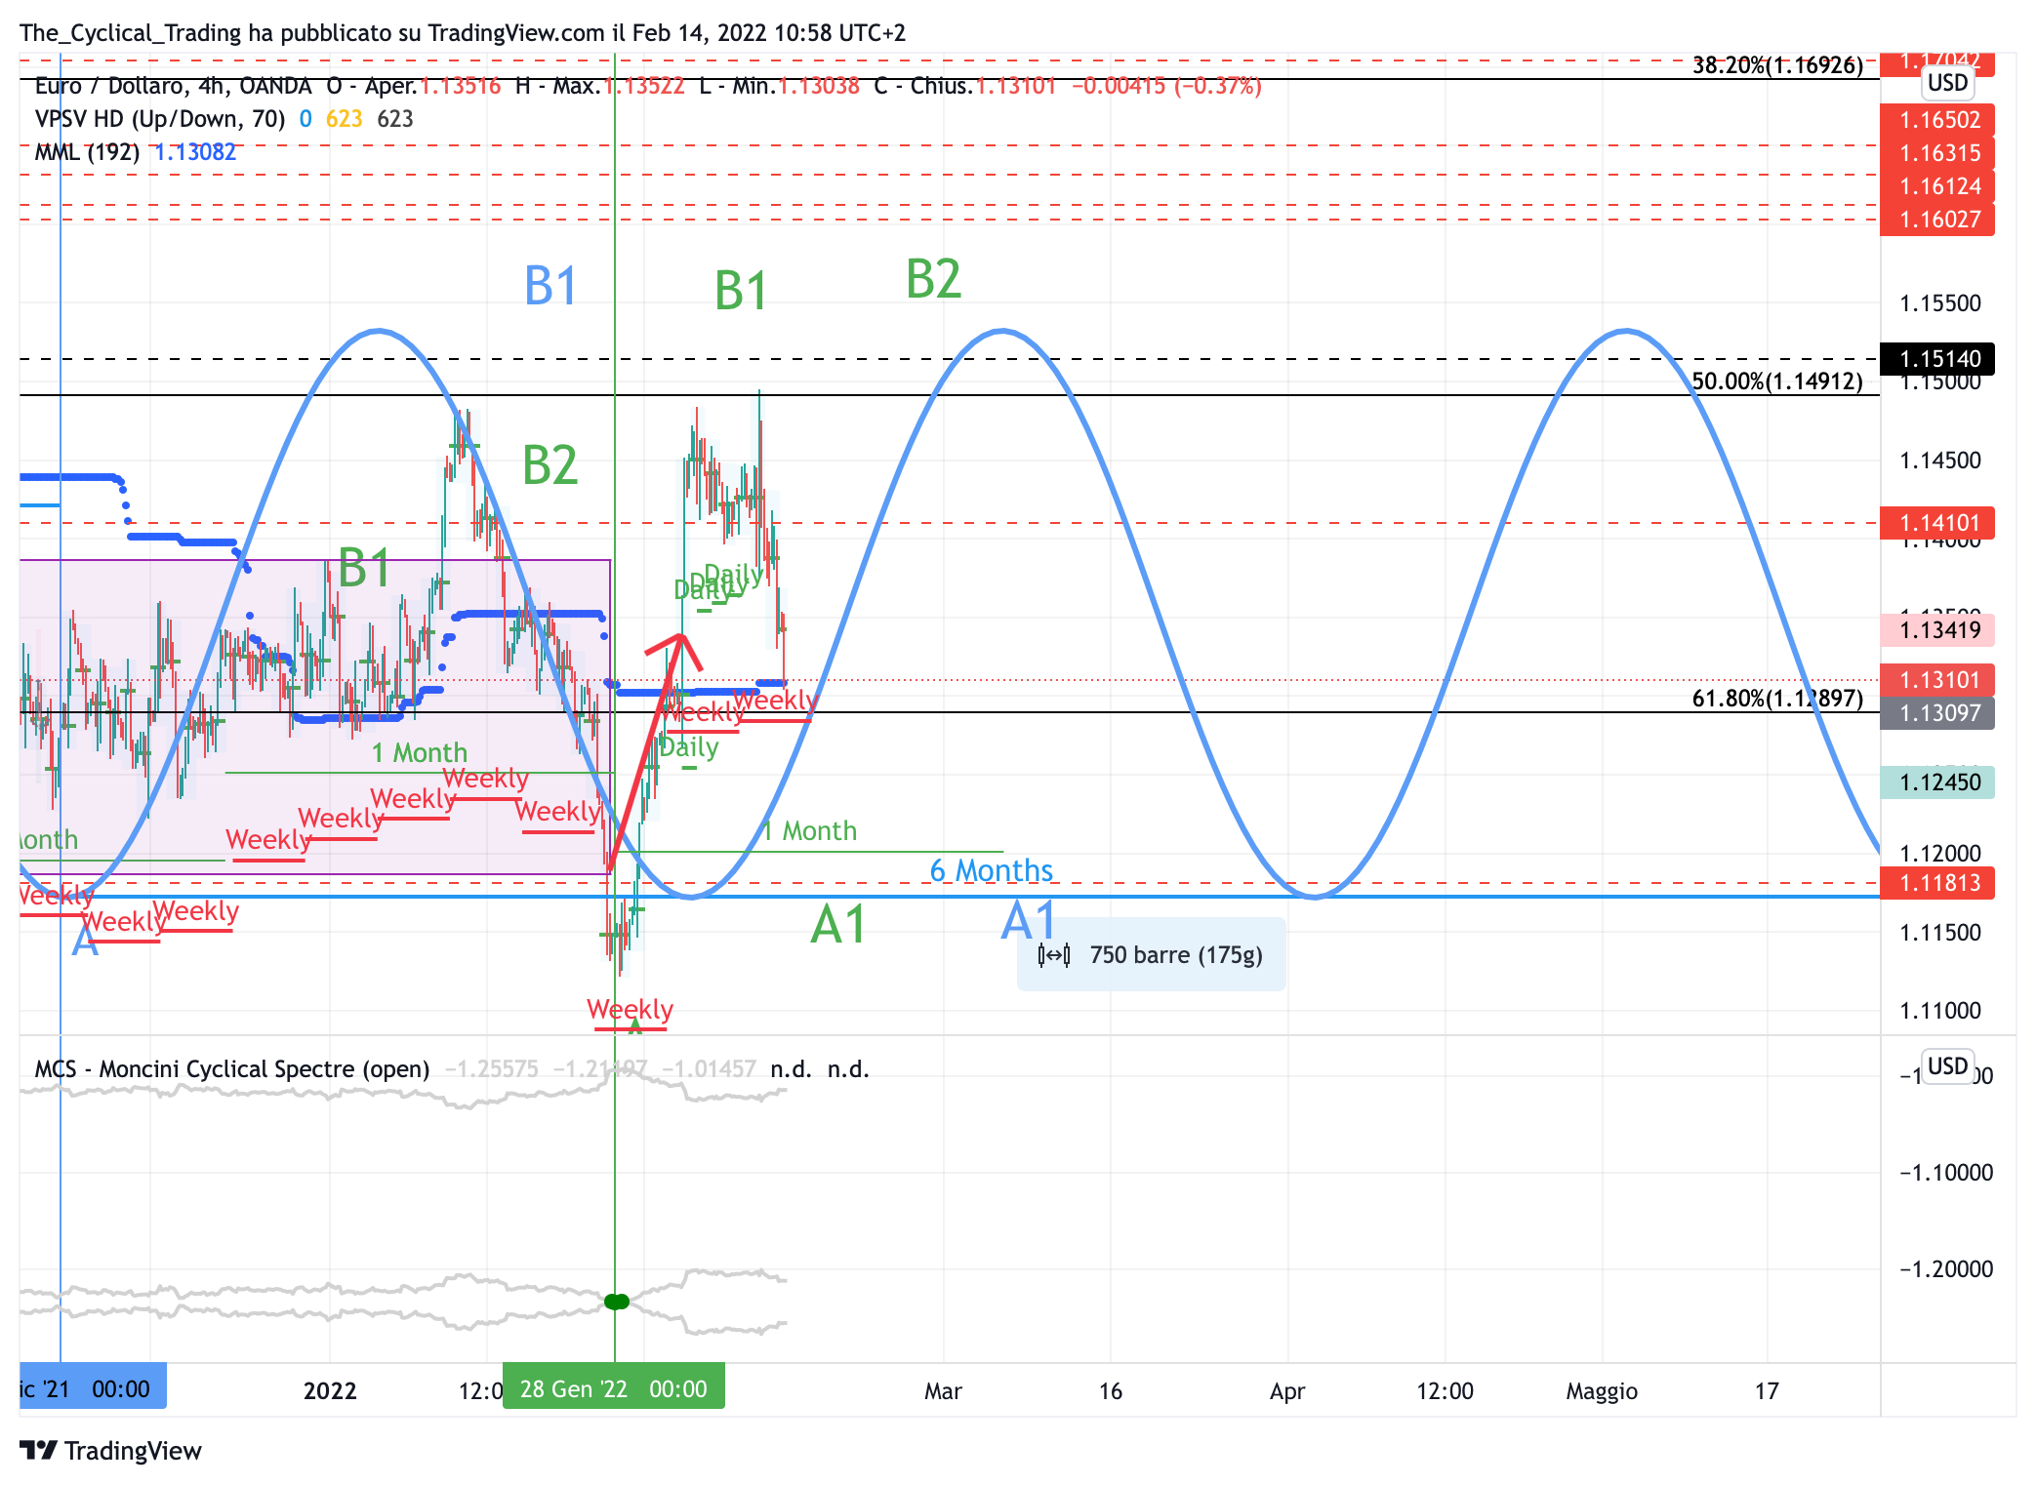Screen dimensions: 2036x1485
Task: Click the green dot on MCS indicator
Action: pyautogui.click(x=617, y=1302)
